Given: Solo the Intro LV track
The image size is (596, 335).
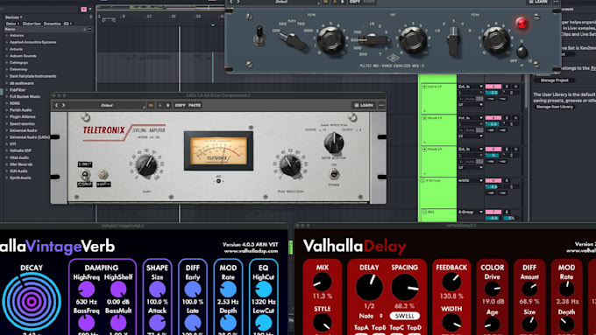Looking at the screenshot, I should pos(507,87).
